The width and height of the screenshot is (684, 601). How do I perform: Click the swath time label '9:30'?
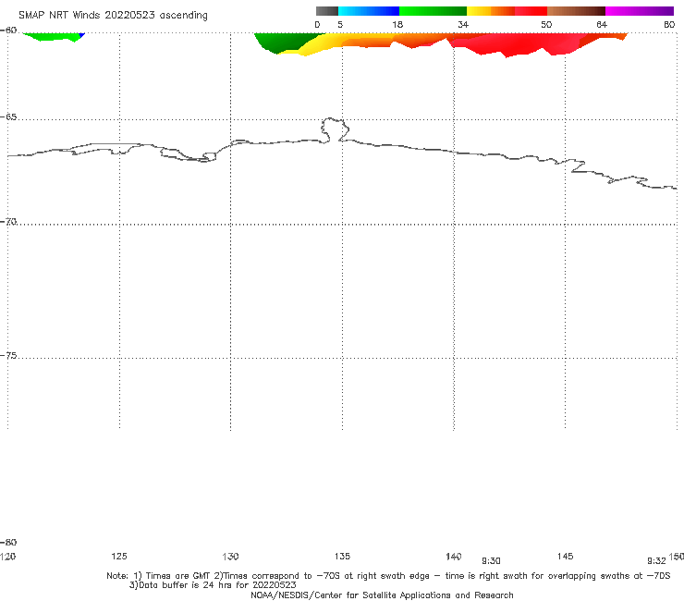coord(491,561)
